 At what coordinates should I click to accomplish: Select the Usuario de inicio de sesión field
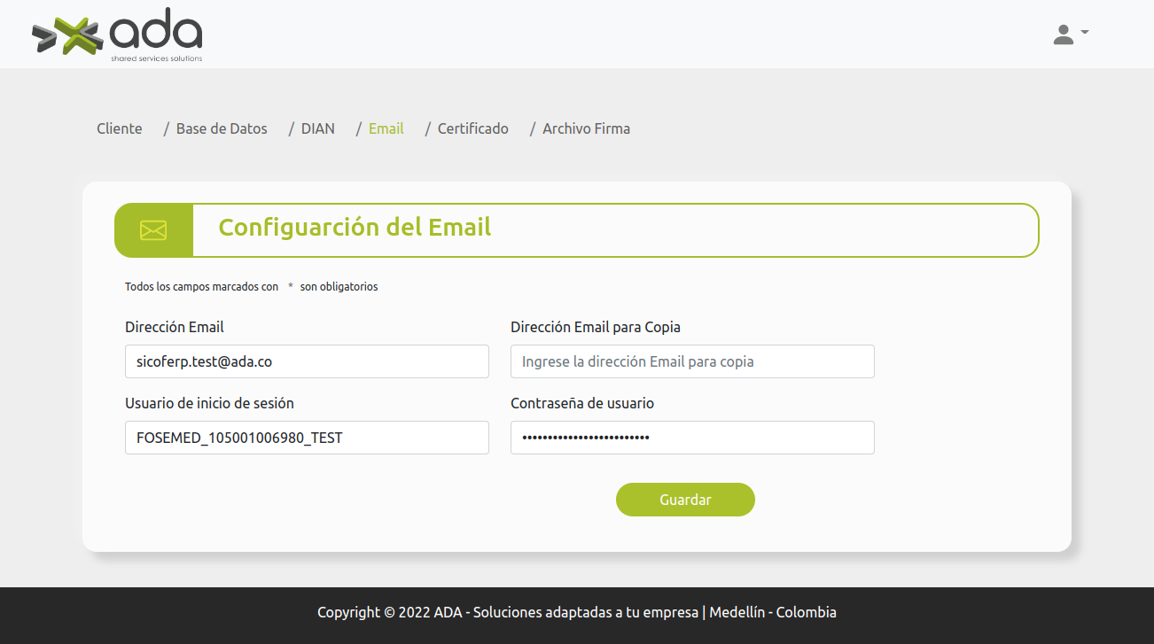click(307, 438)
